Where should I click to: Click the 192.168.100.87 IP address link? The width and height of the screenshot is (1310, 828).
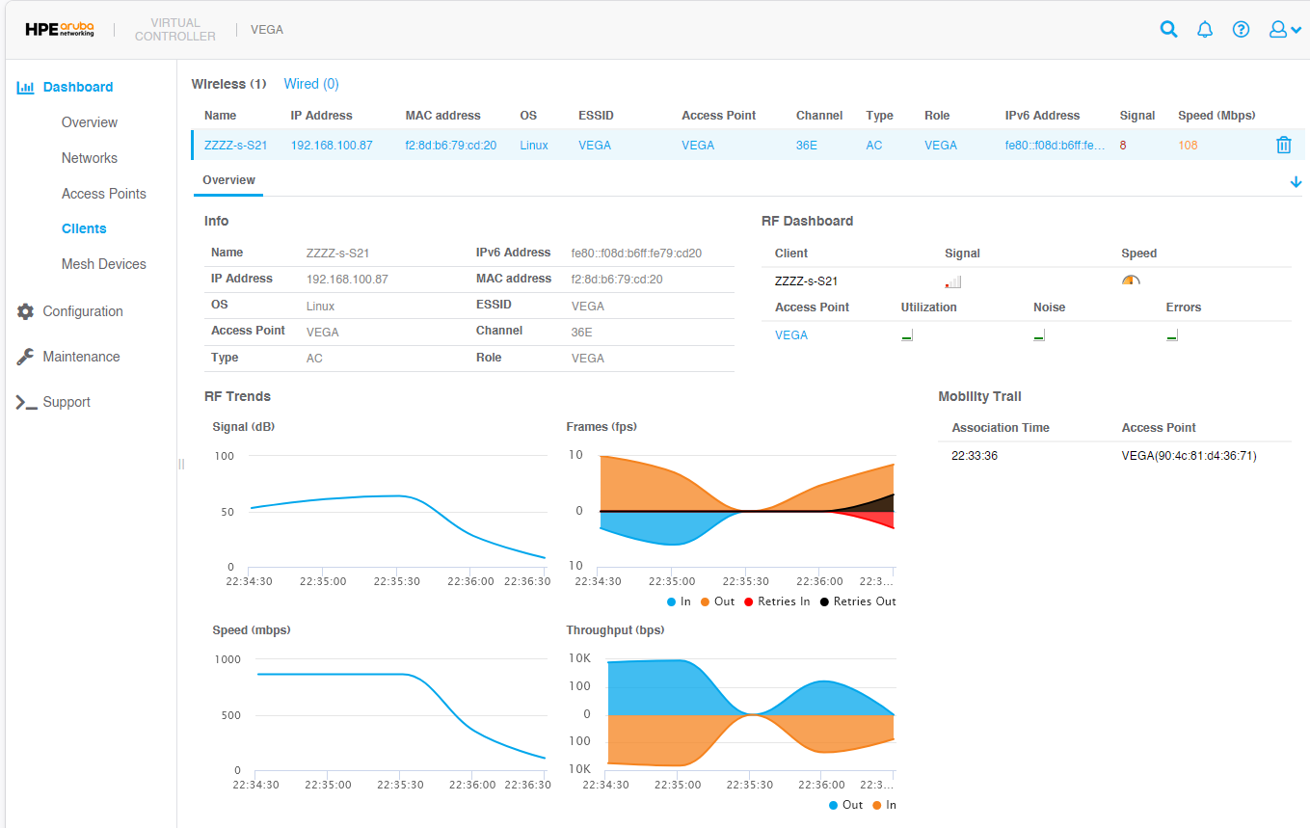coord(332,146)
